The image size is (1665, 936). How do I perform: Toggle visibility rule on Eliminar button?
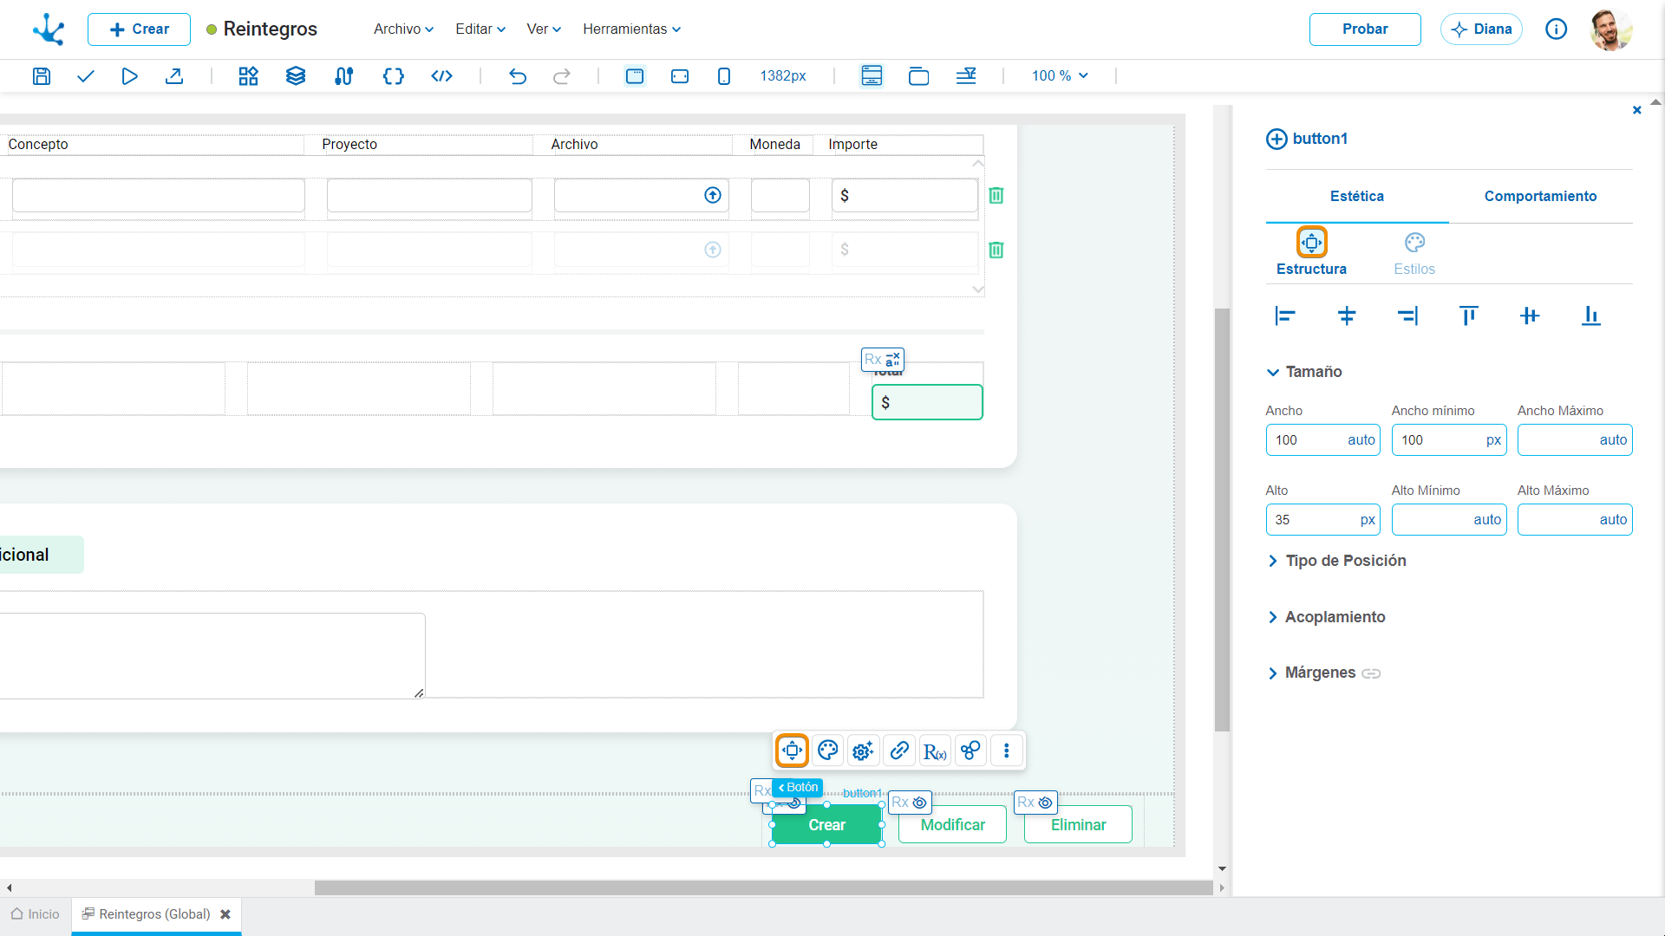(1036, 803)
